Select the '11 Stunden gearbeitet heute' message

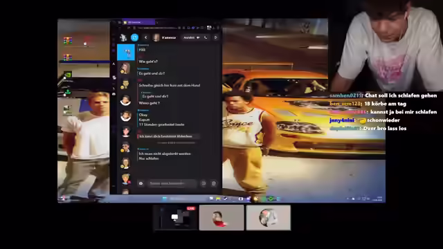click(x=161, y=124)
